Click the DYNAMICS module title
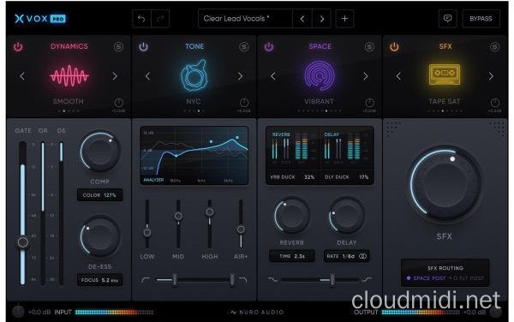514x322 pixels. [69, 46]
